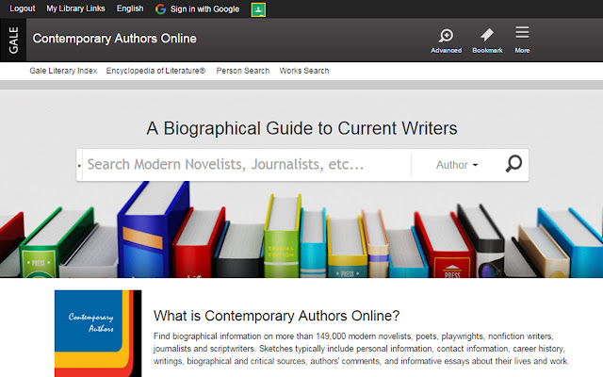Image resolution: width=603 pixels, height=377 pixels.
Task: Click the Contemporary Authors book cover thumbnail
Action: click(x=98, y=334)
